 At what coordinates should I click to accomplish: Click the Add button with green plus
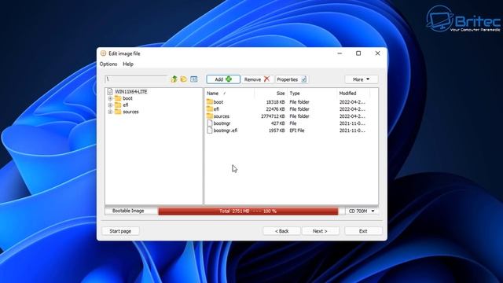coord(223,79)
